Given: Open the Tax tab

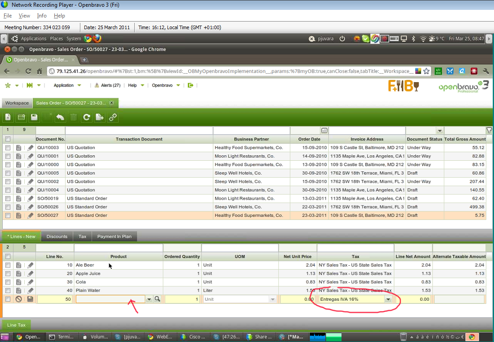Looking at the screenshot, I should pos(83,237).
